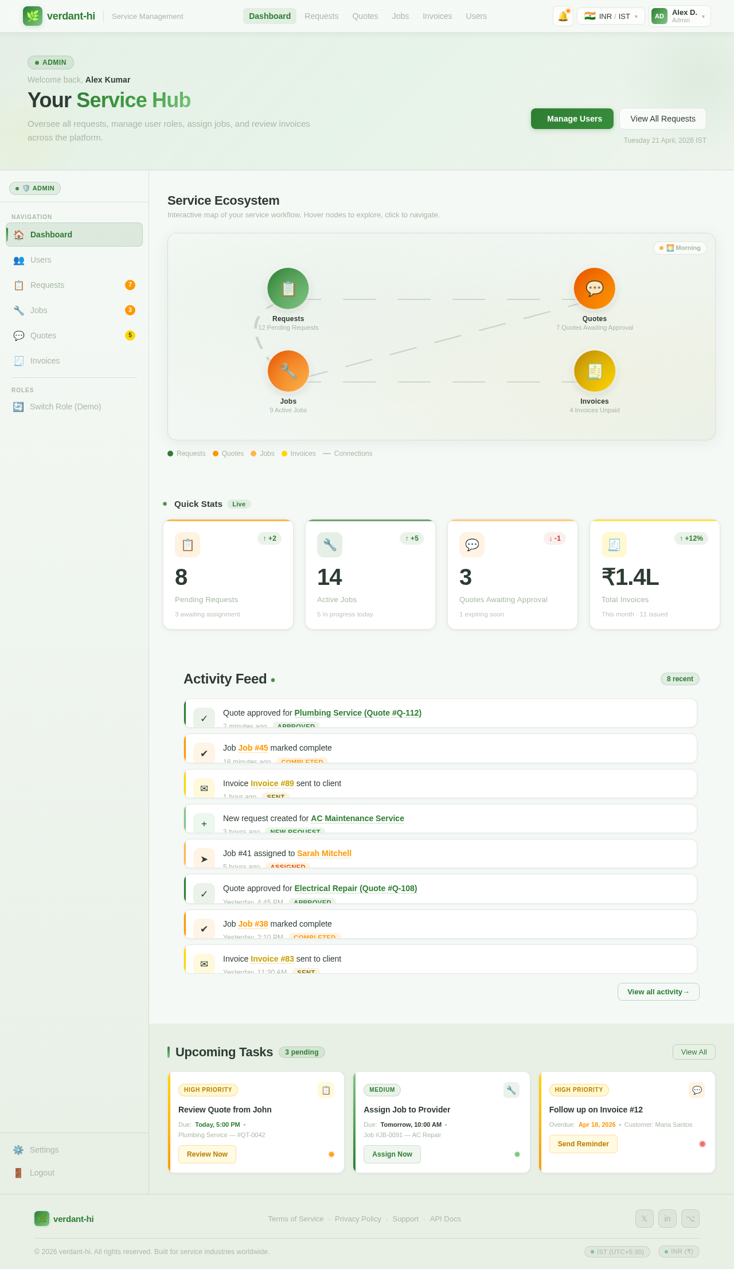Click API Docs in footer
Viewport: 734px width, 1269px height.
tap(446, 1219)
